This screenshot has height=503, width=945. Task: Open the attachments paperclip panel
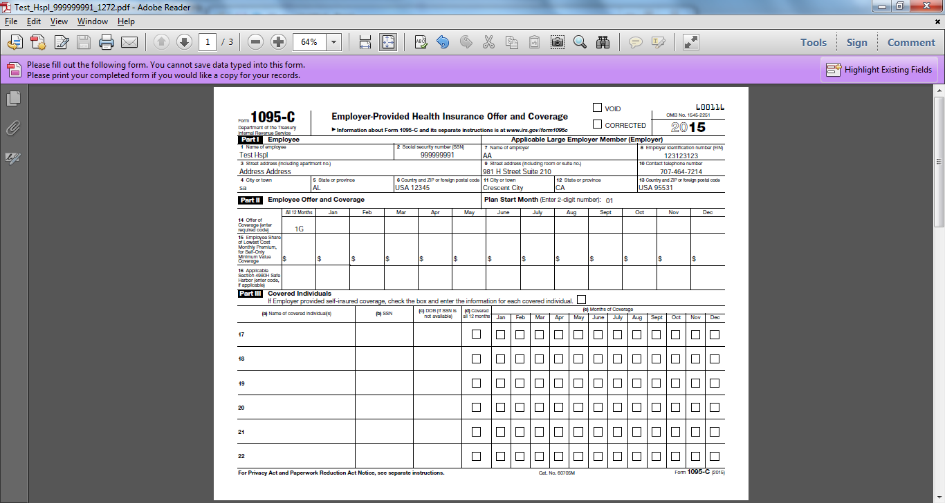pyautogui.click(x=13, y=129)
